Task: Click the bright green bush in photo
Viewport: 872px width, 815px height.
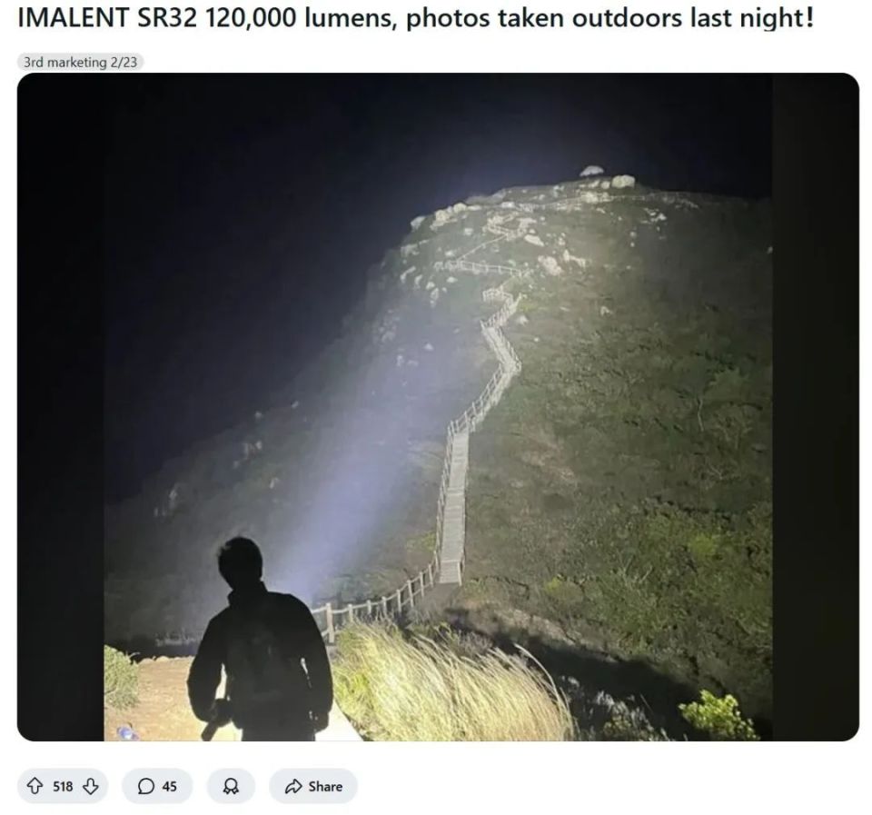Action: click(718, 715)
